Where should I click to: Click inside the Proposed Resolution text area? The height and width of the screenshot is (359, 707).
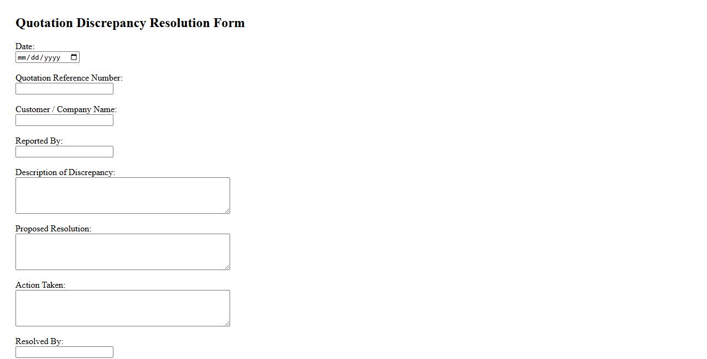pyautogui.click(x=122, y=252)
